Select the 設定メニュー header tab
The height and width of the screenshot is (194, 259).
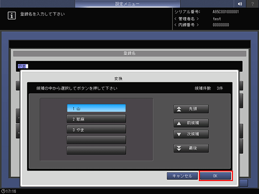pos(127,3)
